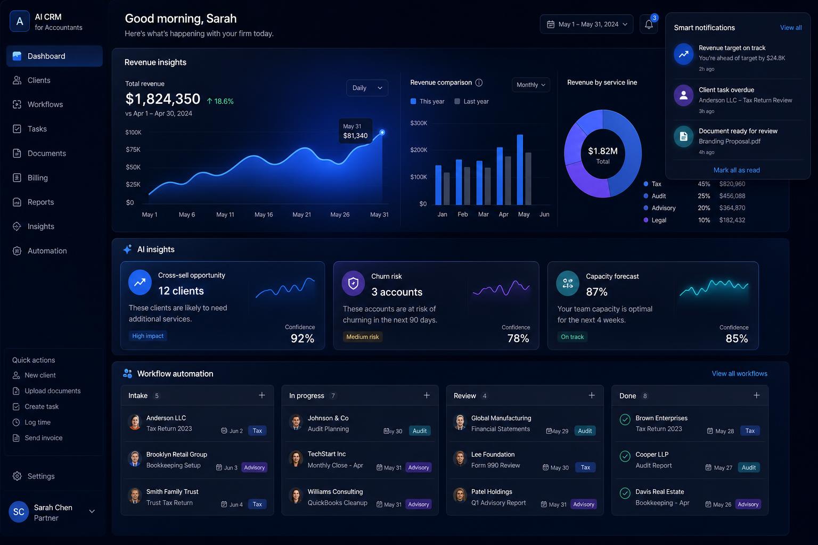Open the Johnson & Co workflow card

pos(360,424)
